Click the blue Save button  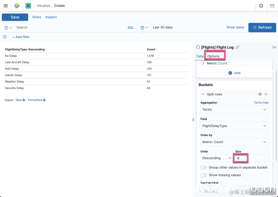(15, 17)
